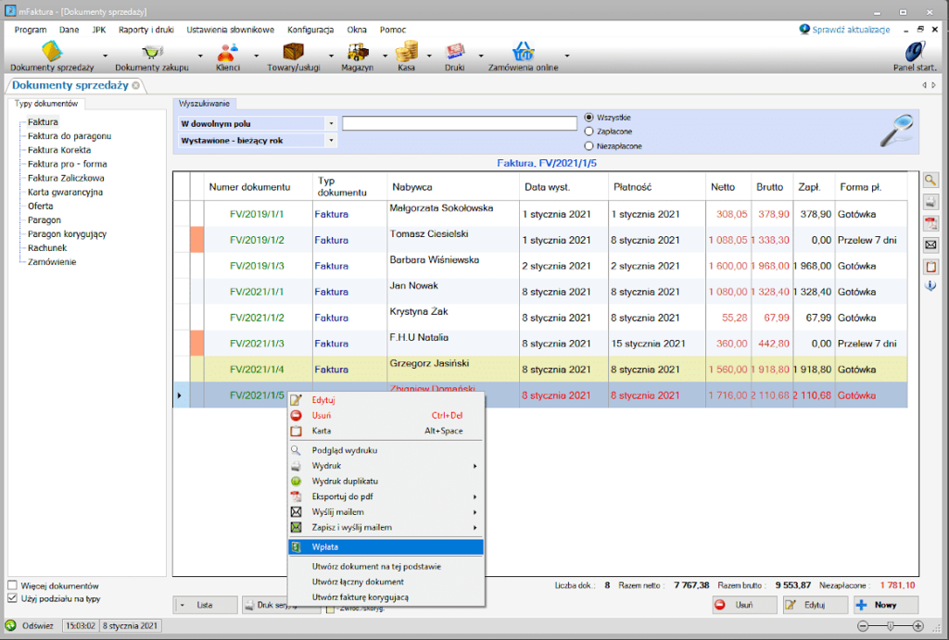
Task: Enable the Więcej dokumentów checkbox
Action: click(12, 585)
